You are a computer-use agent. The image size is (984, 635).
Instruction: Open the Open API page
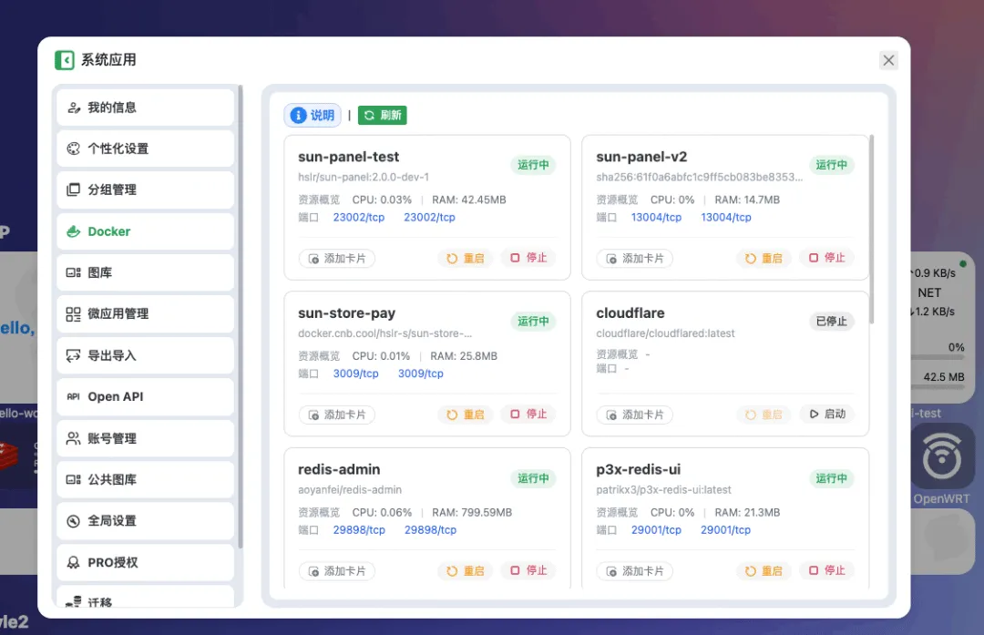click(x=145, y=396)
